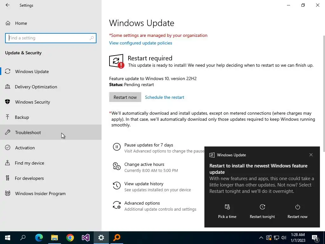Open File Explorer from taskbar
Viewport: 325px width, 244px height.
pos(55,238)
